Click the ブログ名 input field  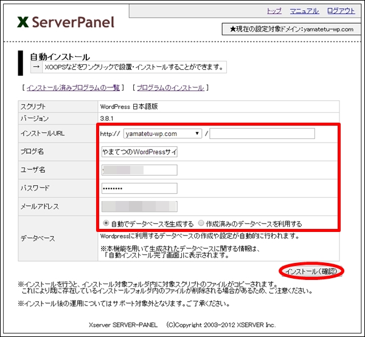pos(139,152)
